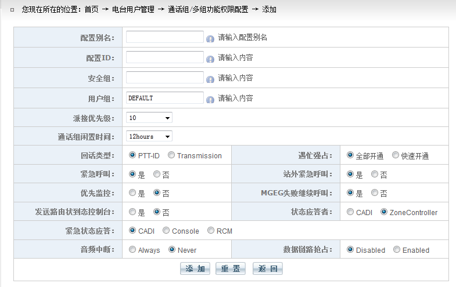Click the info icon beside 配置别名 field

click(x=210, y=38)
